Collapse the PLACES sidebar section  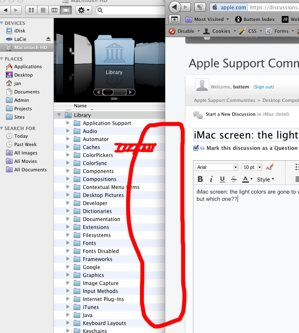[2, 59]
